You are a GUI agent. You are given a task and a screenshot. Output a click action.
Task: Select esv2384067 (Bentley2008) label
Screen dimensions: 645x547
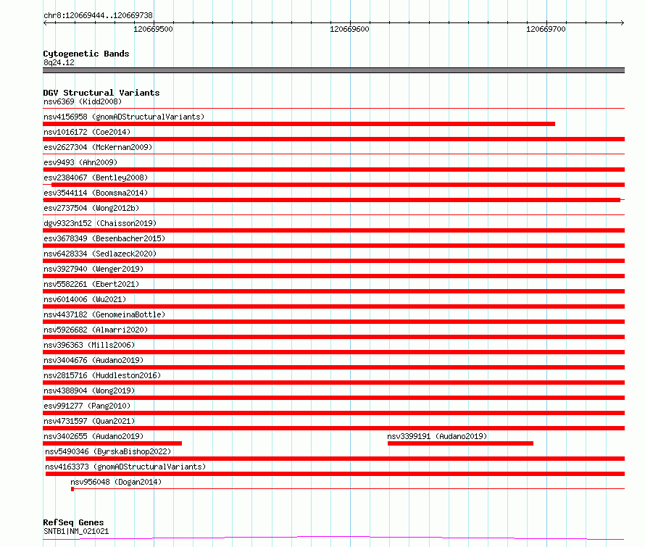click(x=96, y=178)
